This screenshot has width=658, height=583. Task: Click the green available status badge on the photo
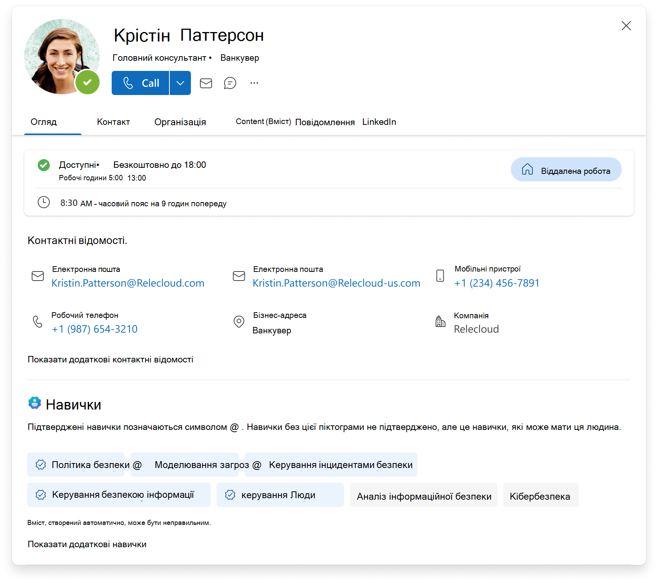coord(88,82)
